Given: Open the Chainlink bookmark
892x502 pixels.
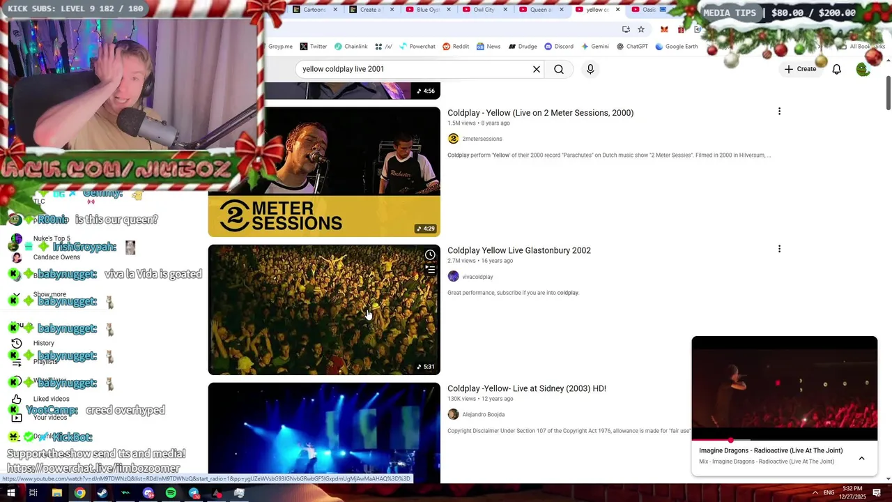Looking at the screenshot, I should click(x=351, y=47).
